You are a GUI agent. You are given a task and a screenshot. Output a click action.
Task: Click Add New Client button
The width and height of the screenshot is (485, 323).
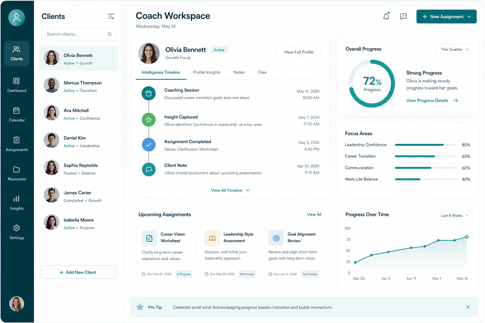[79, 272]
